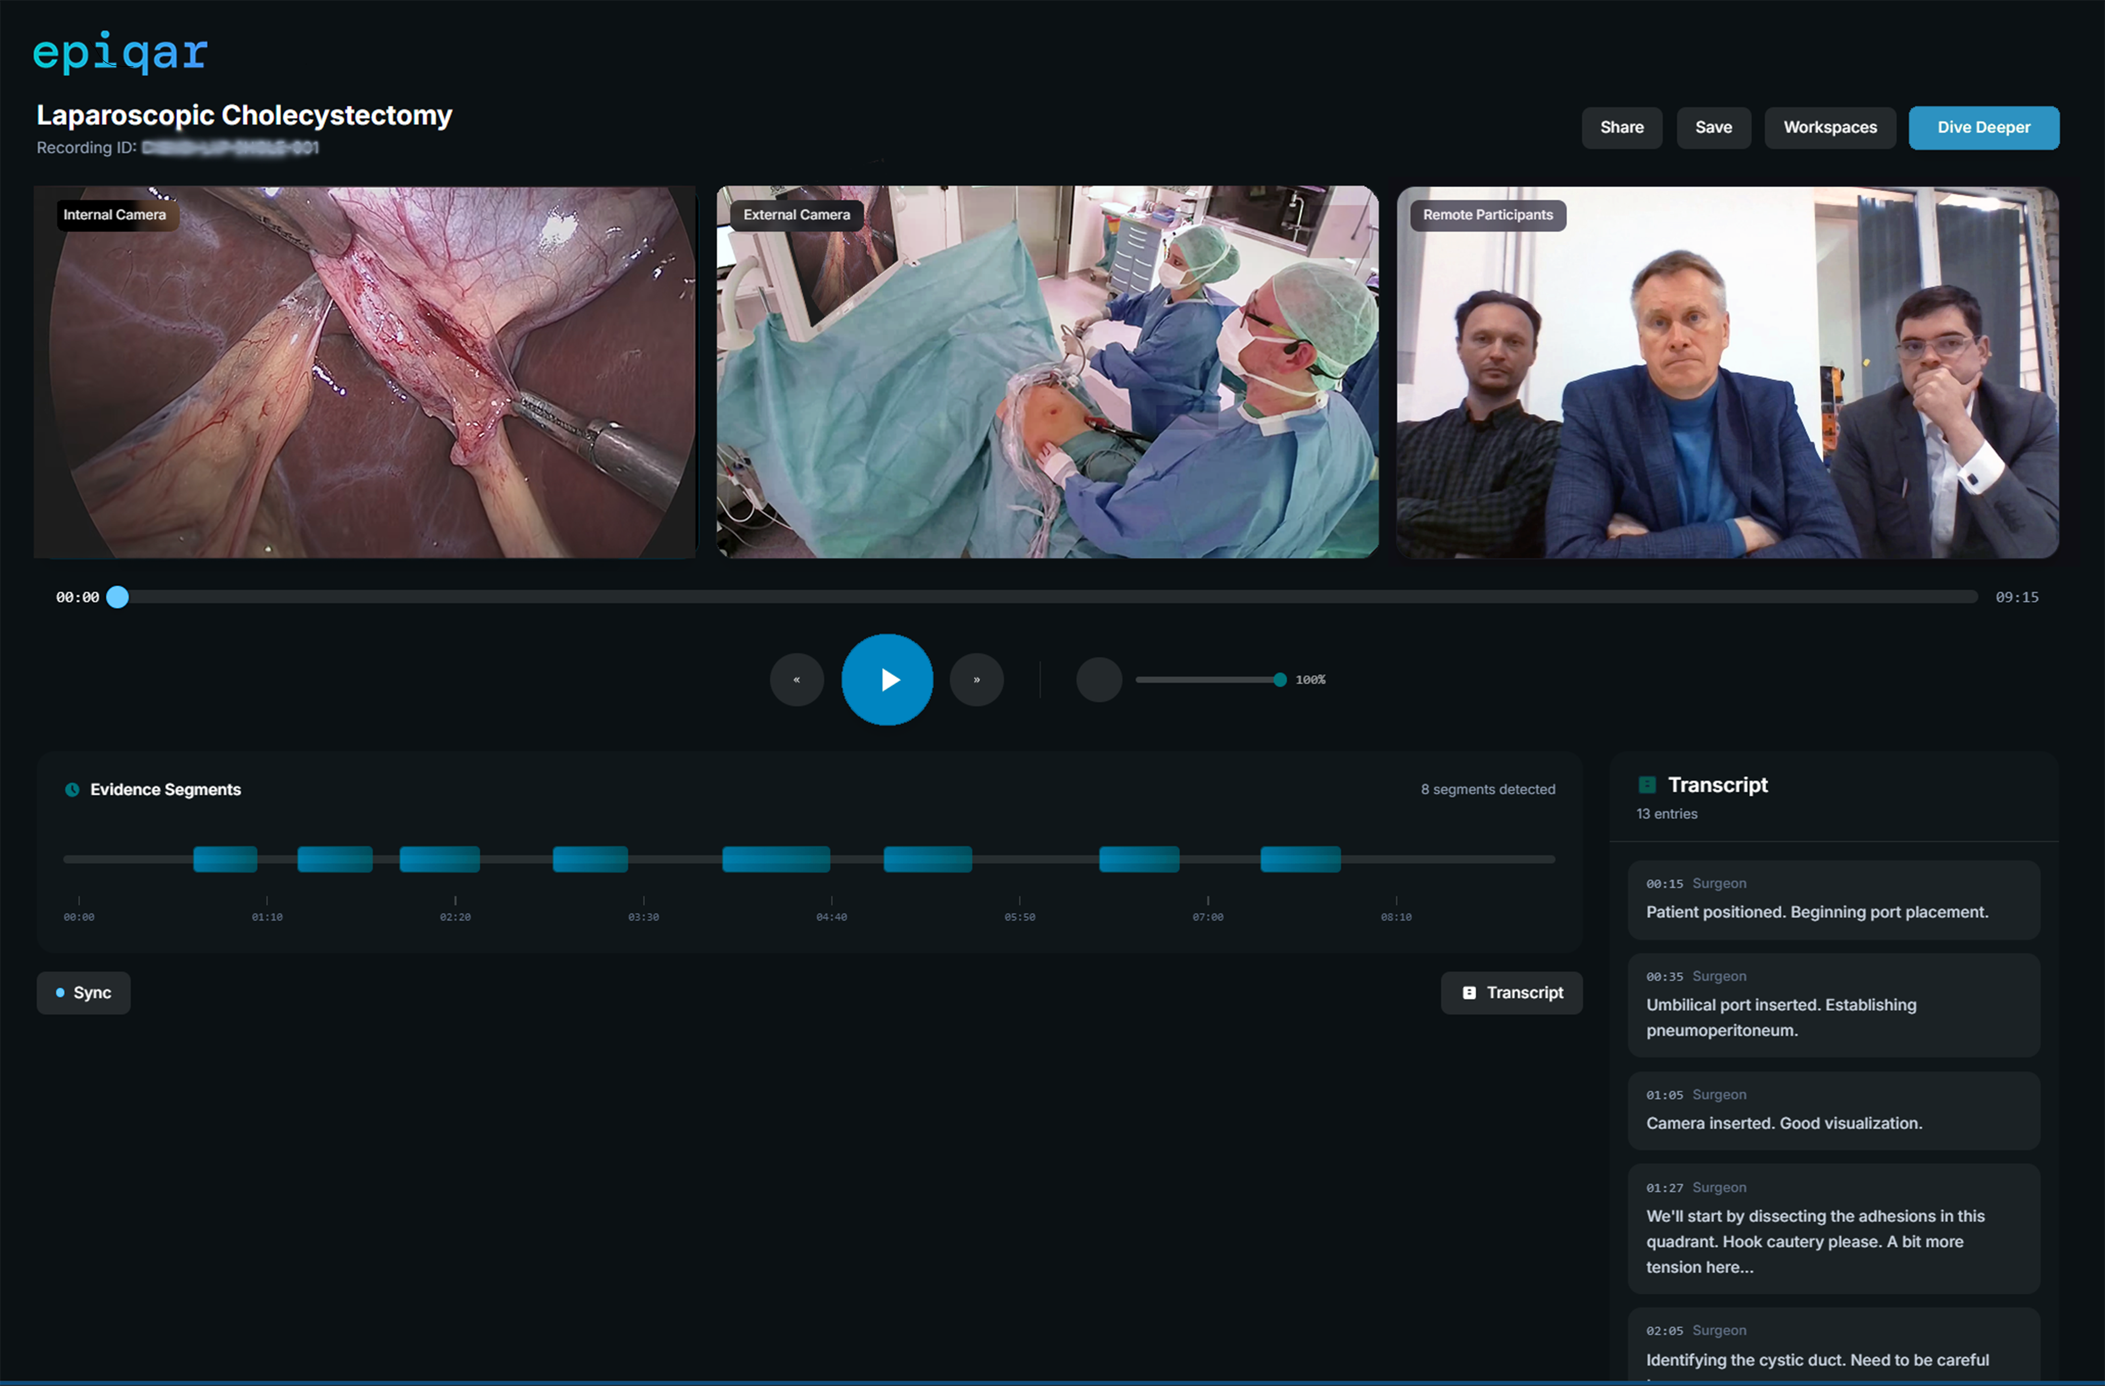Click the Save button
This screenshot has width=2105, height=1386.
coord(1712,127)
